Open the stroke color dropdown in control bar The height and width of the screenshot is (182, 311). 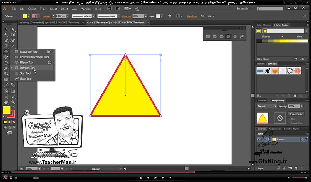pos(38,16)
